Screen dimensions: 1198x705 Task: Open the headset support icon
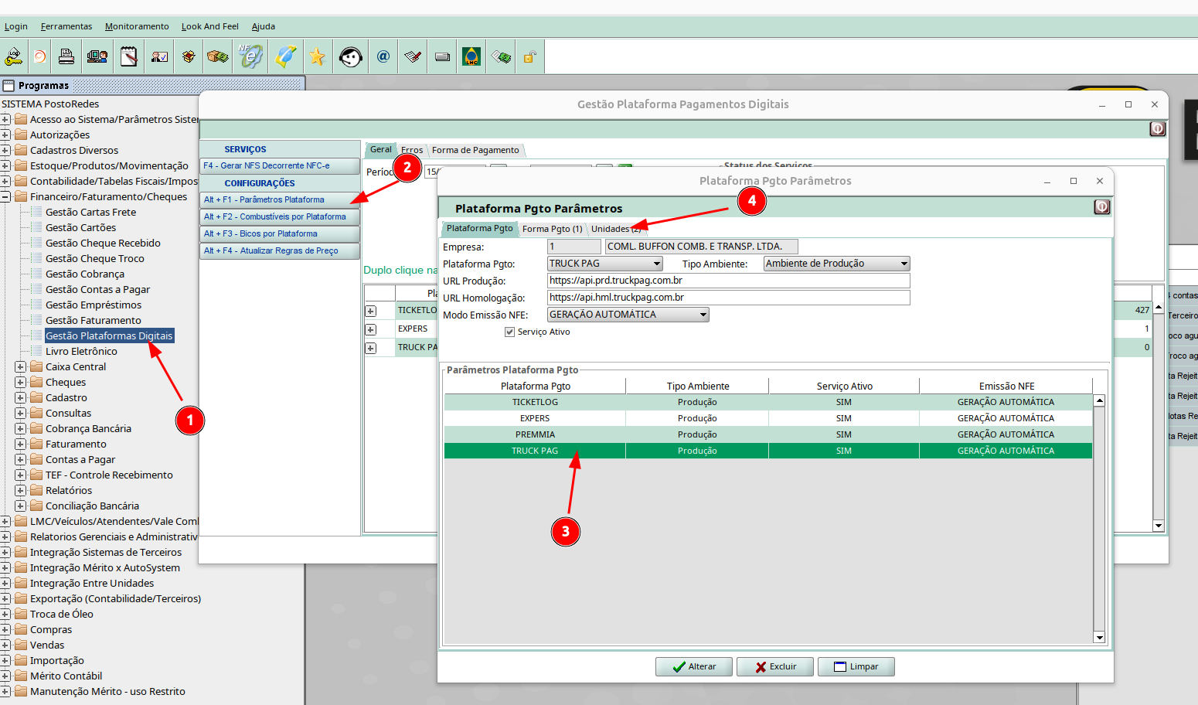click(x=350, y=56)
